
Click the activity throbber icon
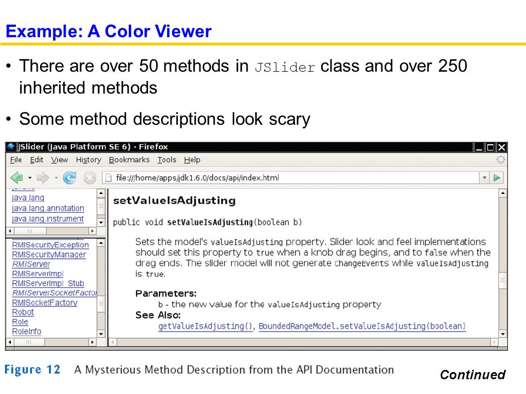[x=500, y=160]
